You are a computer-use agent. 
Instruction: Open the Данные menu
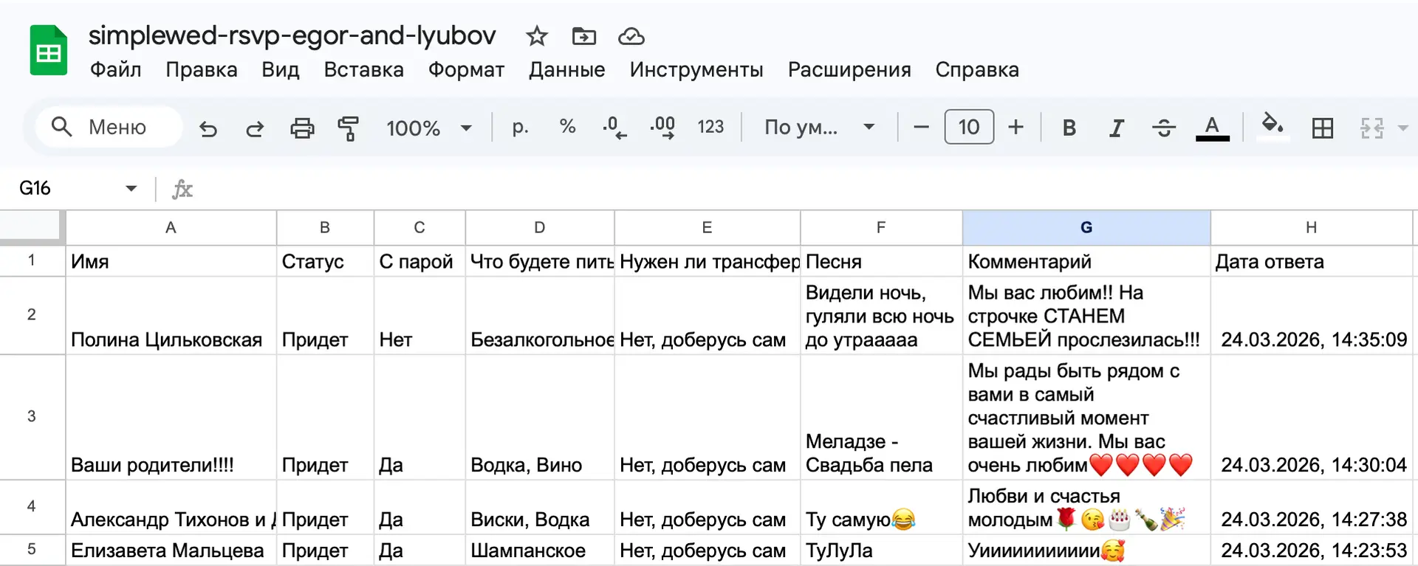567,69
